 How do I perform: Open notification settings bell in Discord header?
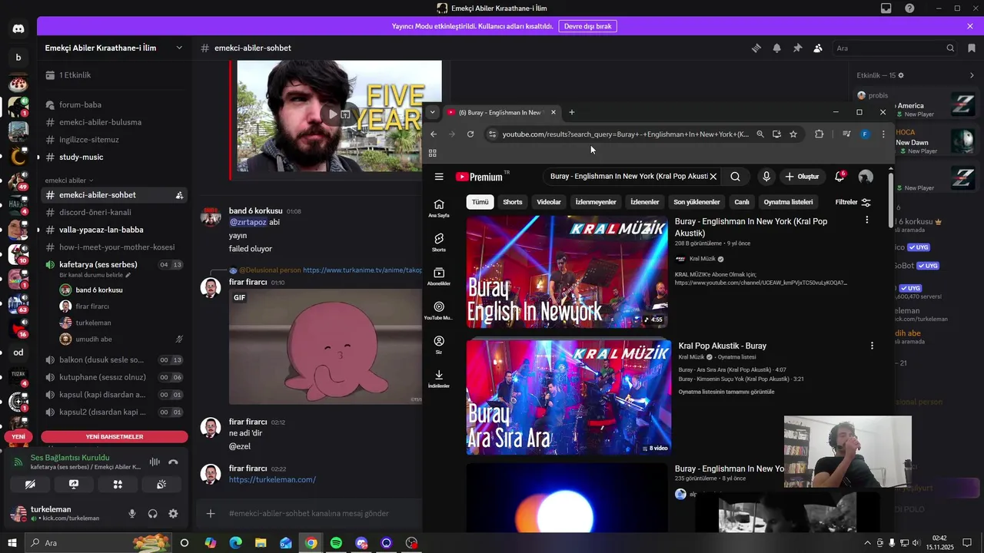(x=776, y=48)
